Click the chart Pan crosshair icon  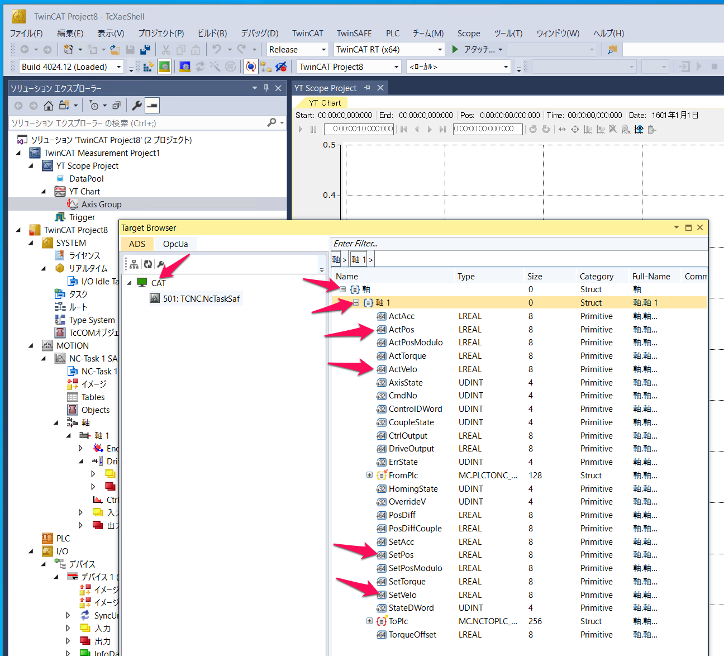coord(575,129)
